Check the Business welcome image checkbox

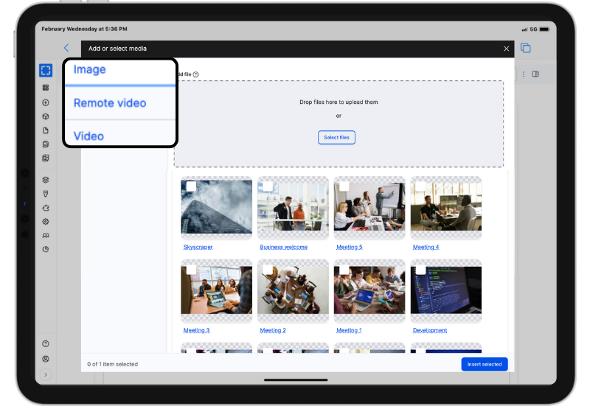click(x=268, y=186)
